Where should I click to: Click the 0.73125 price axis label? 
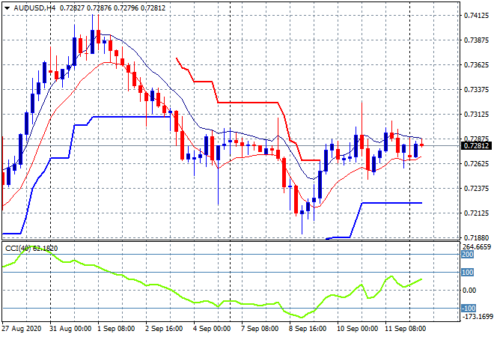point(476,114)
